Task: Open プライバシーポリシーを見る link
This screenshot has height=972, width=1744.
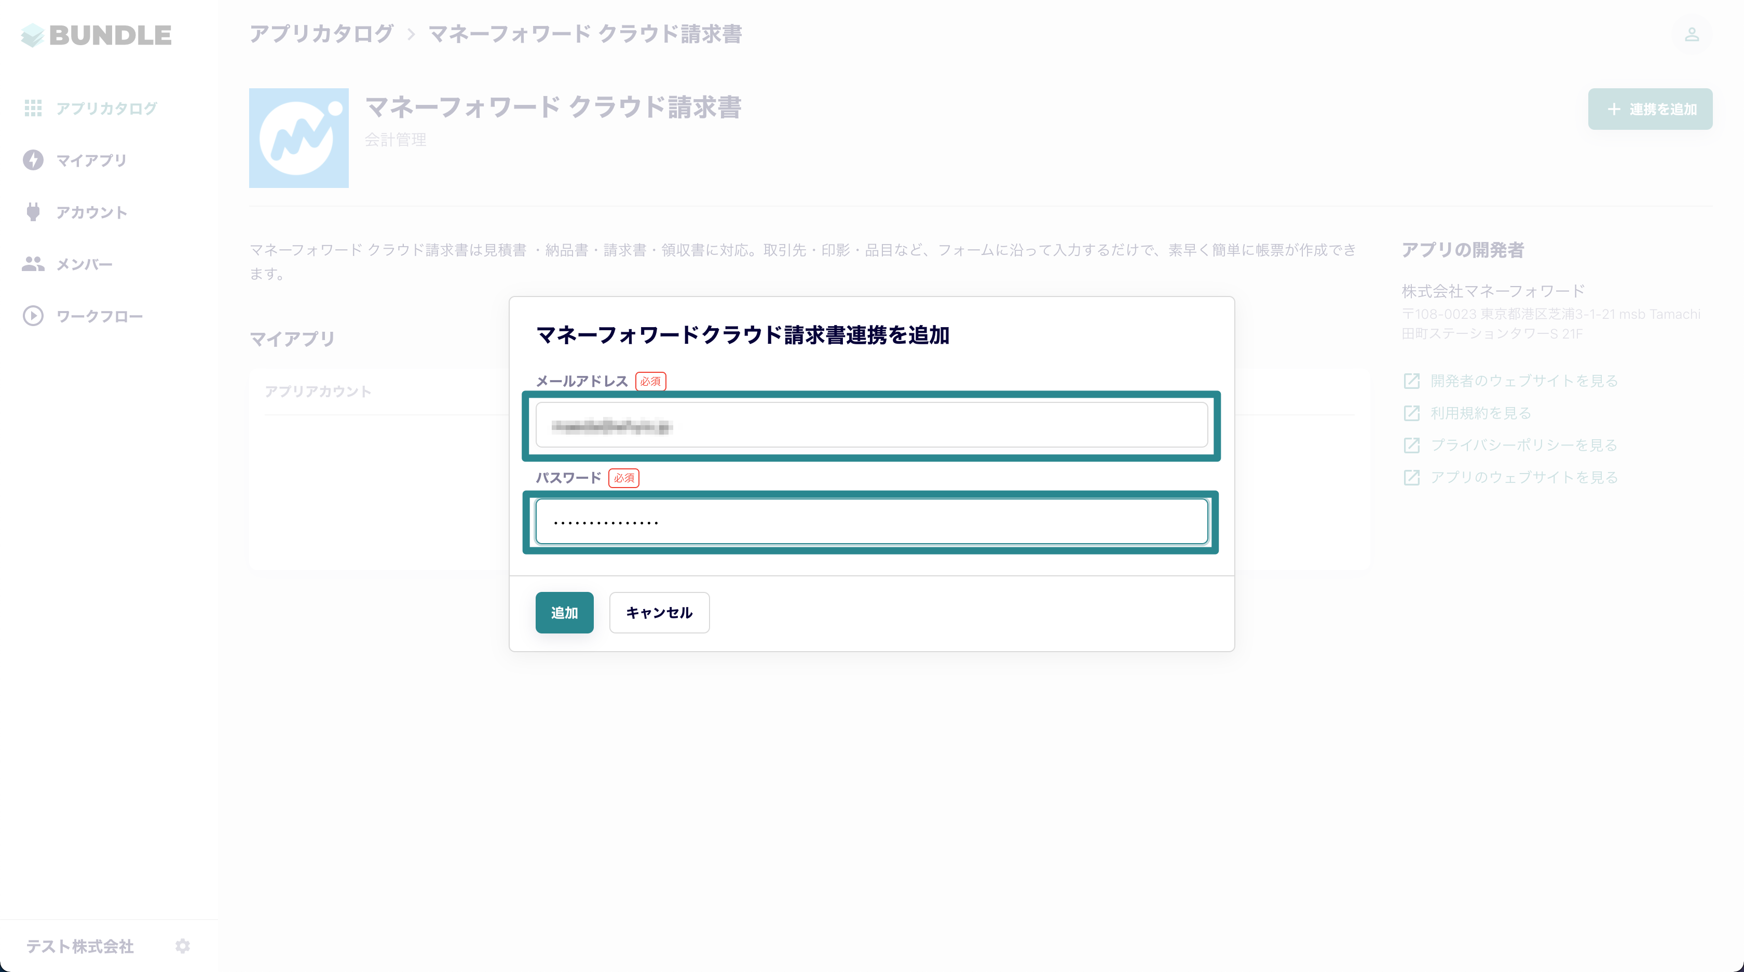Action: click(x=1524, y=445)
